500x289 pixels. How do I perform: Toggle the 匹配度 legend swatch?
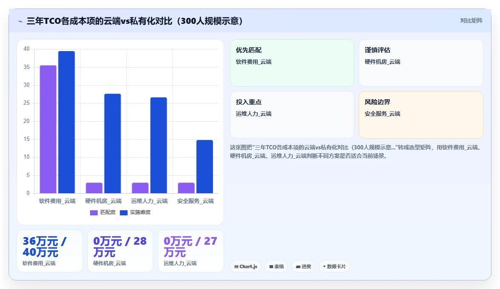[94, 212]
